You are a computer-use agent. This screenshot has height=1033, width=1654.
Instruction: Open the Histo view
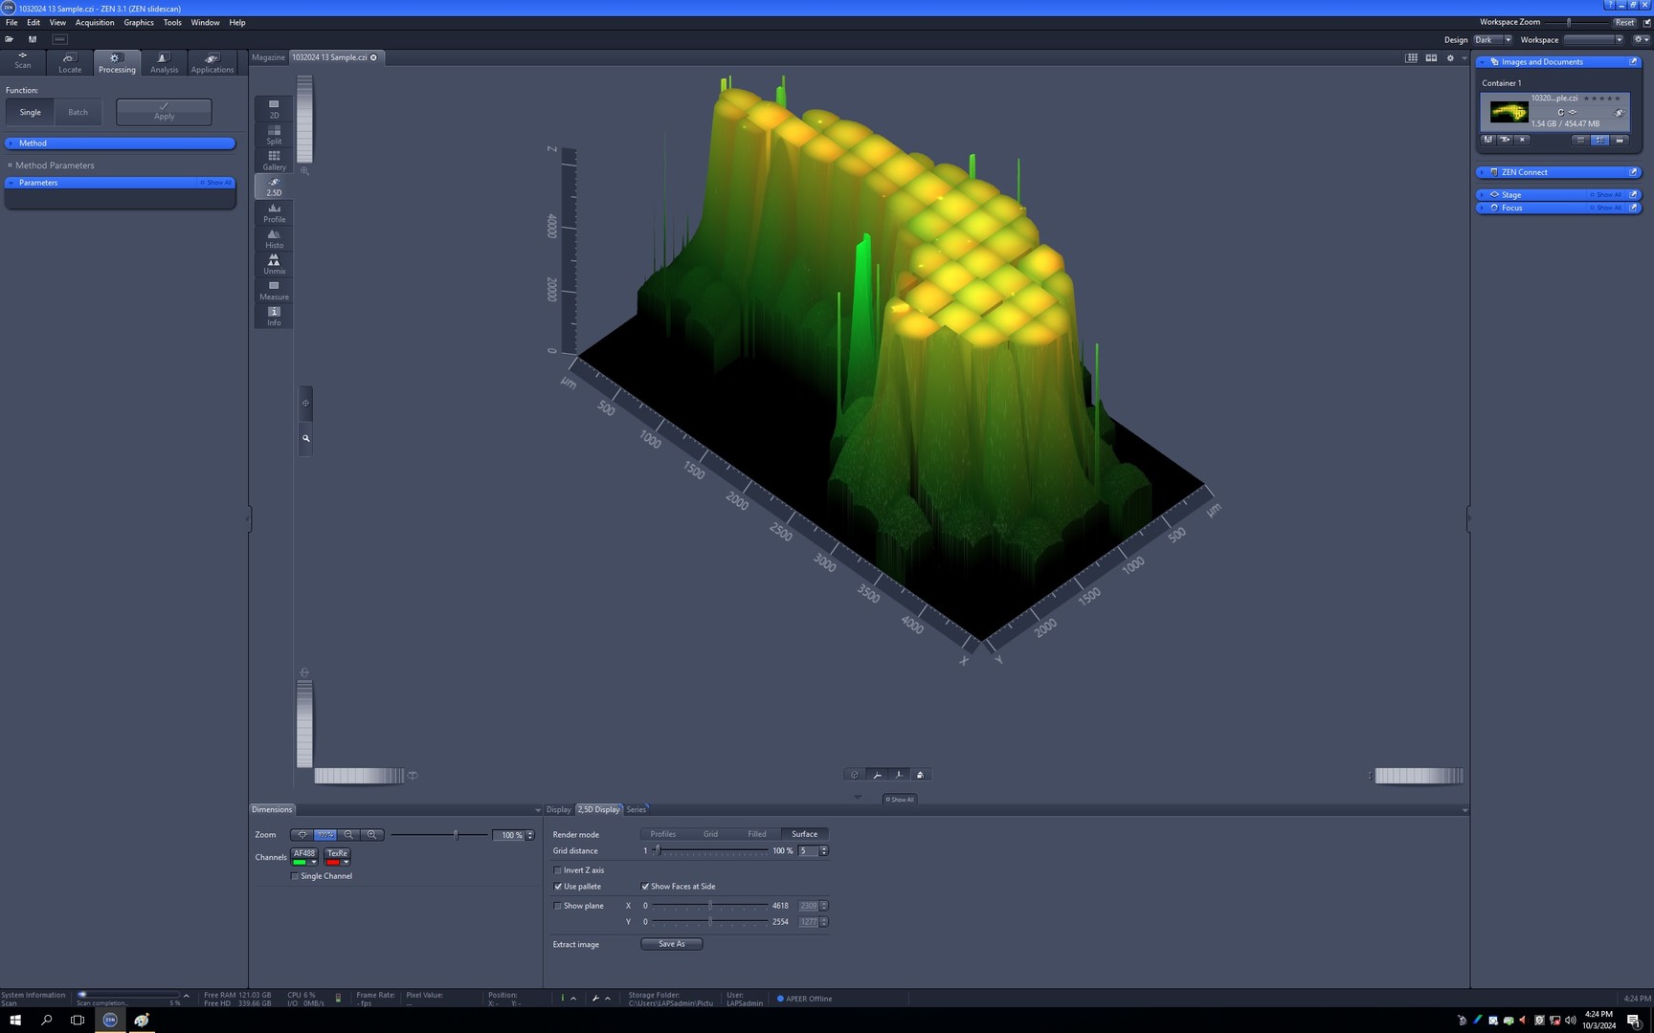[274, 238]
